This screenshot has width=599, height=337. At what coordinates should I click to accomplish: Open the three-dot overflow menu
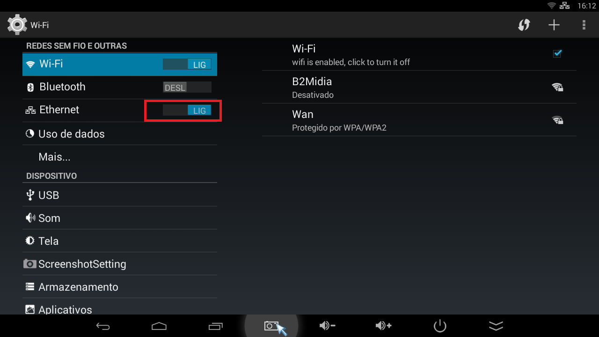point(584,25)
